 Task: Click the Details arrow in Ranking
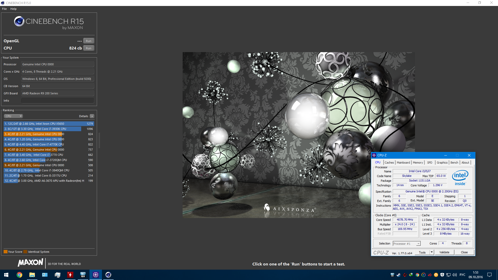click(x=92, y=116)
